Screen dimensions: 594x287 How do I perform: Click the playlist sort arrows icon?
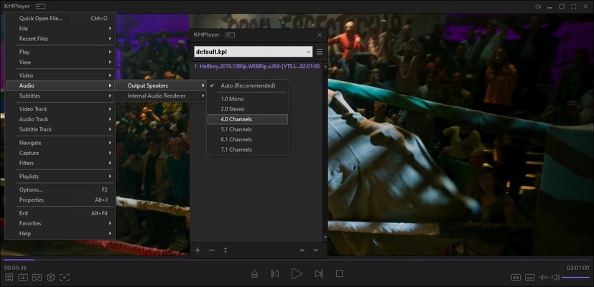[x=226, y=250]
